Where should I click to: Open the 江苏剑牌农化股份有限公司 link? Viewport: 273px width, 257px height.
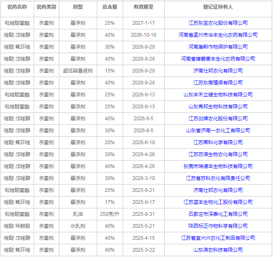[218, 119]
